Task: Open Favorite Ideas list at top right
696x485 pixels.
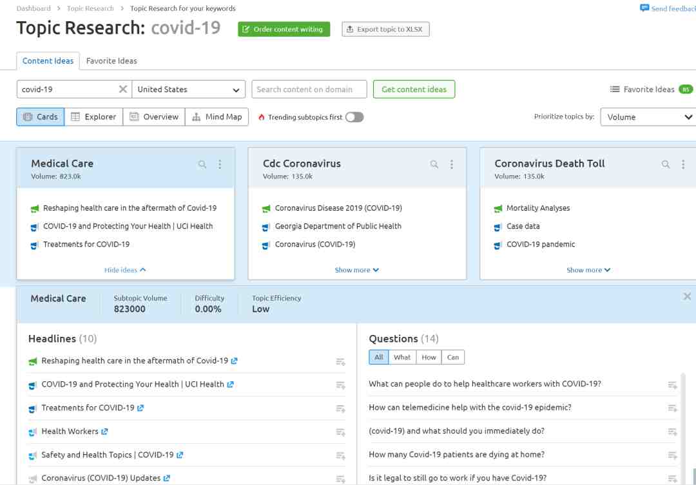Action: pos(651,89)
